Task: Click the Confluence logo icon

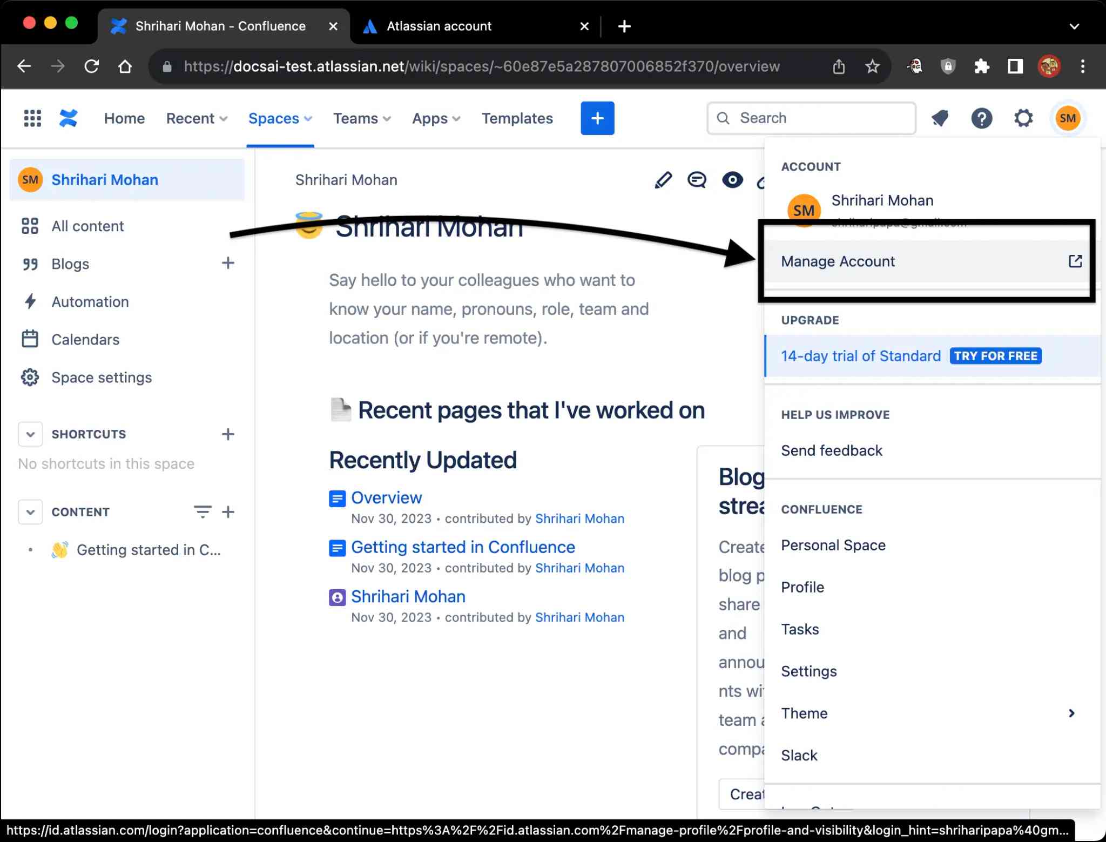Action: tap(69, 118)
